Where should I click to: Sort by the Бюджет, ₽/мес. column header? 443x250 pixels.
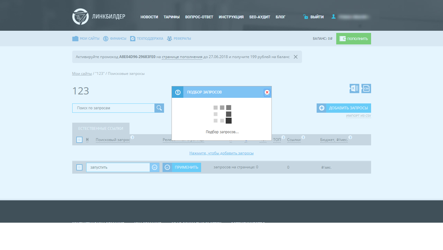pos(334,140)
